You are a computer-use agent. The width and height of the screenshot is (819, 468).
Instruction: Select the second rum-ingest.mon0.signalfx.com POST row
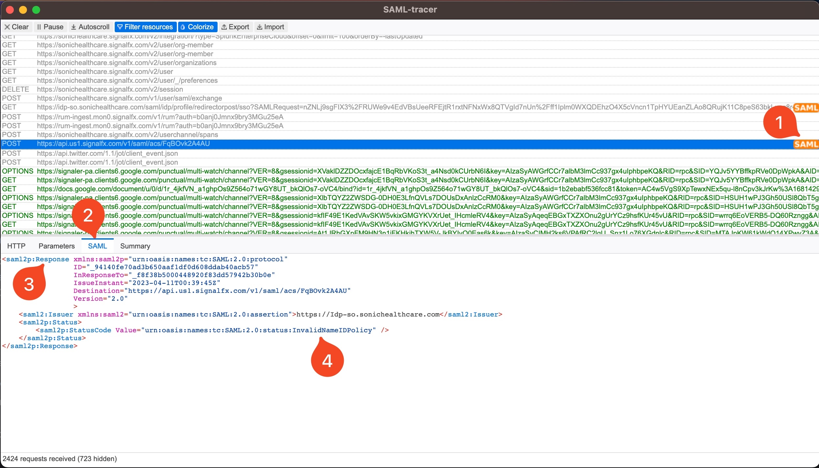(410, 126)
